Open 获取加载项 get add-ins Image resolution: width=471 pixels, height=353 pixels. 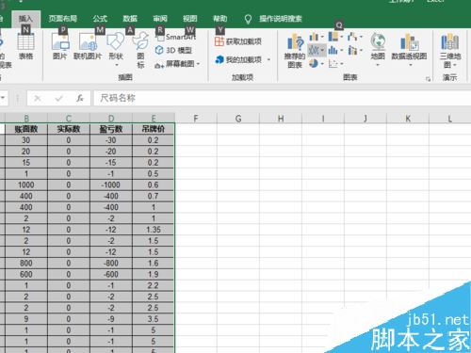click(x=238, y=41)
